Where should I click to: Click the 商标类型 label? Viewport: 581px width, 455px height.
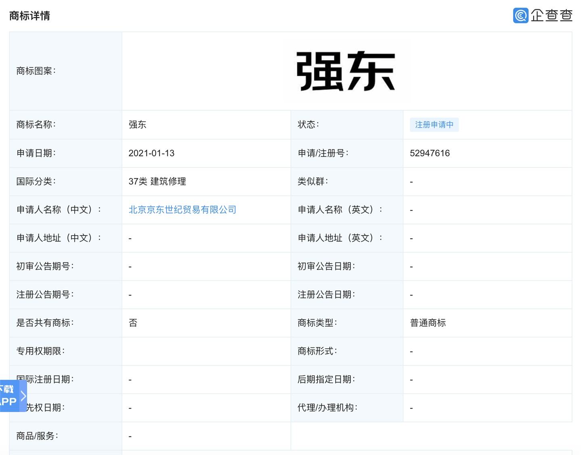[x=317, y=323]
